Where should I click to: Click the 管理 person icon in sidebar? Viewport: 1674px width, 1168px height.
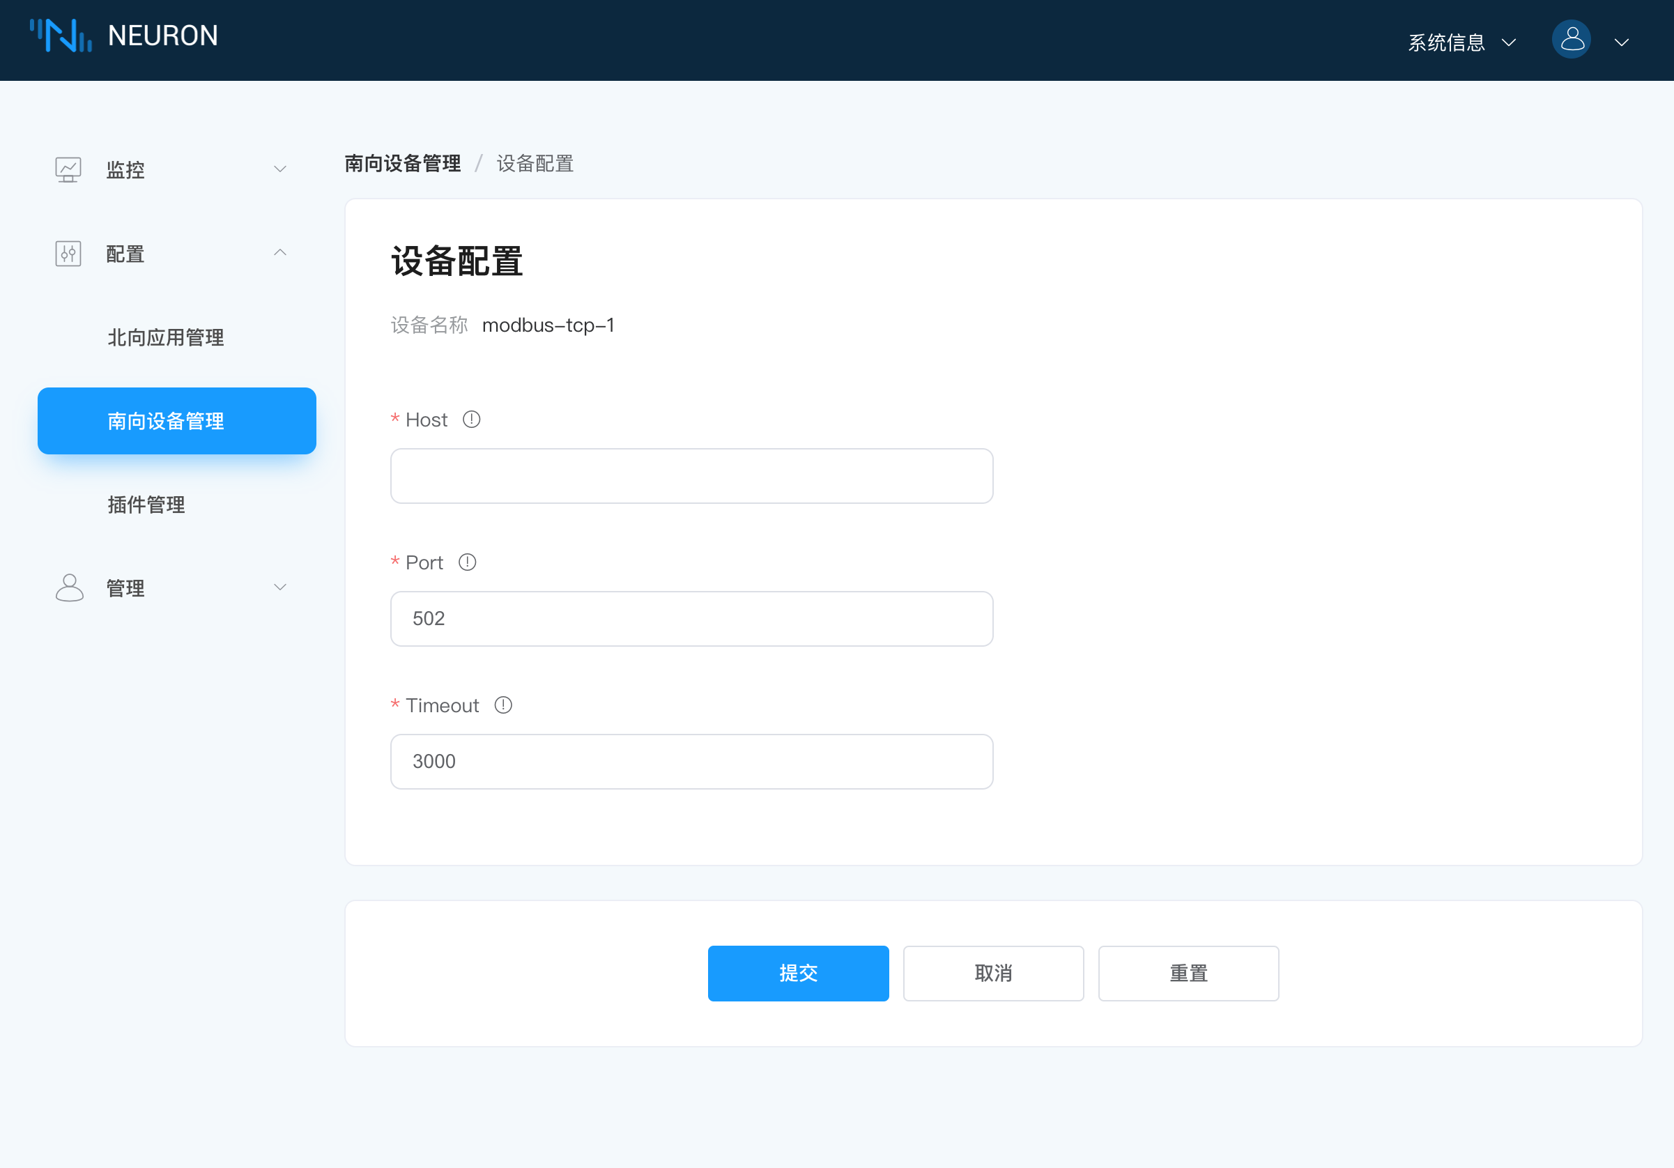click(69, 587)
